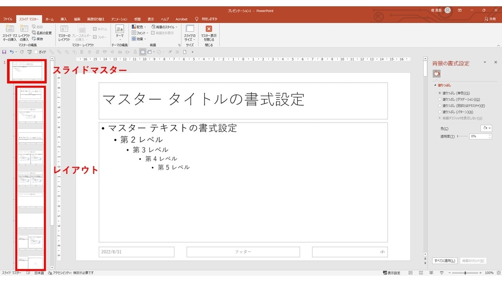Click Apply to All (すべてに適用) button
Image resolution: width=502 pixels, height=282 pixels.
(445, 261)
